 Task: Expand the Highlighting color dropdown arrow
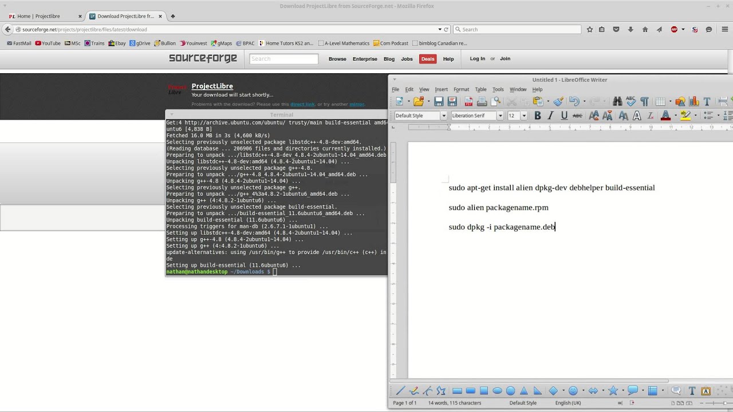coord(696,116)
